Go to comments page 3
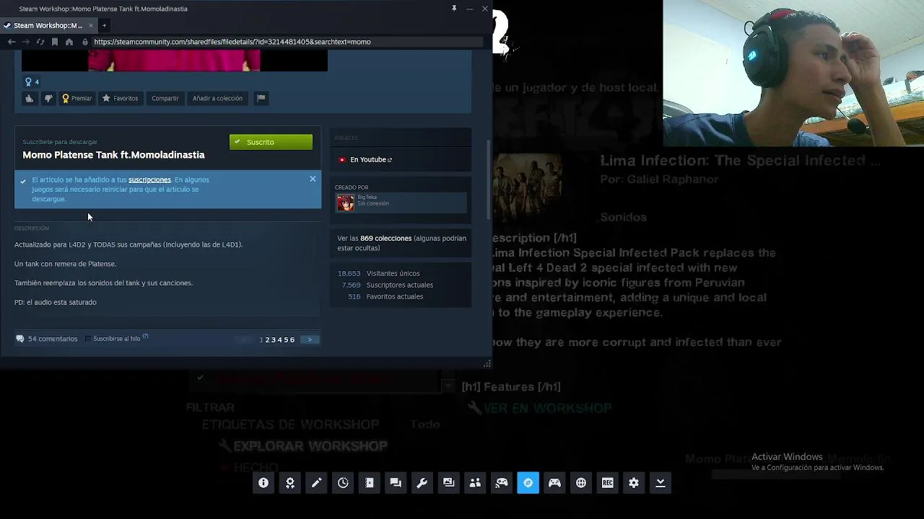This screenshot has height=519, width=924. click(x=274, y=340)
